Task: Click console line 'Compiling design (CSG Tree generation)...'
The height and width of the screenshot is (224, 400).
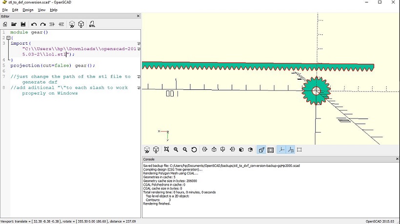Action: 173,170
